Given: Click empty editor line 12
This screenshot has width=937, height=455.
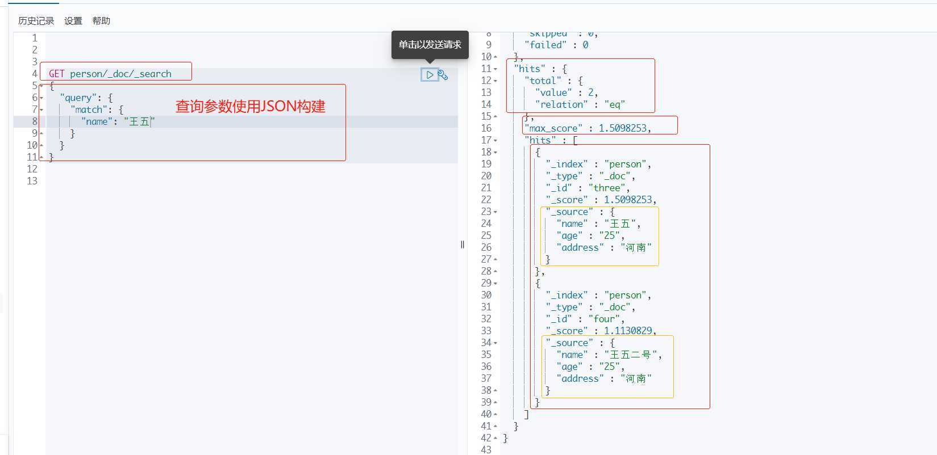Looking at the screenshot, I should click(x=252, y=169).
